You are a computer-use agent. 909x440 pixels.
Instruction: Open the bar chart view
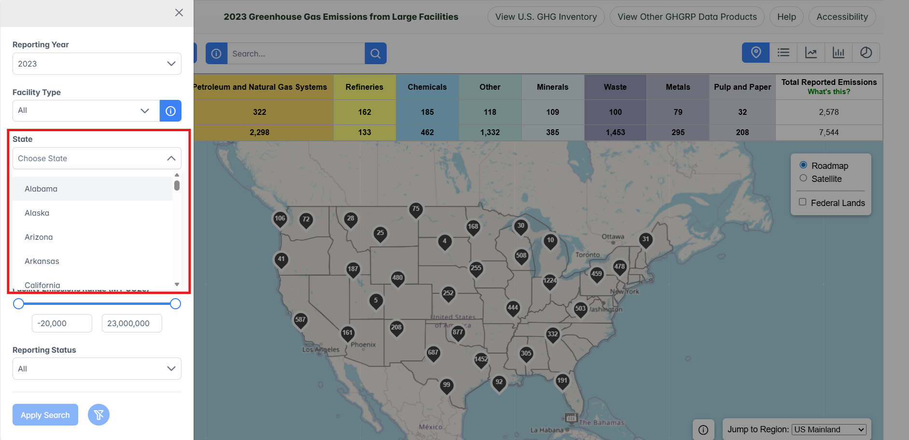839,53
